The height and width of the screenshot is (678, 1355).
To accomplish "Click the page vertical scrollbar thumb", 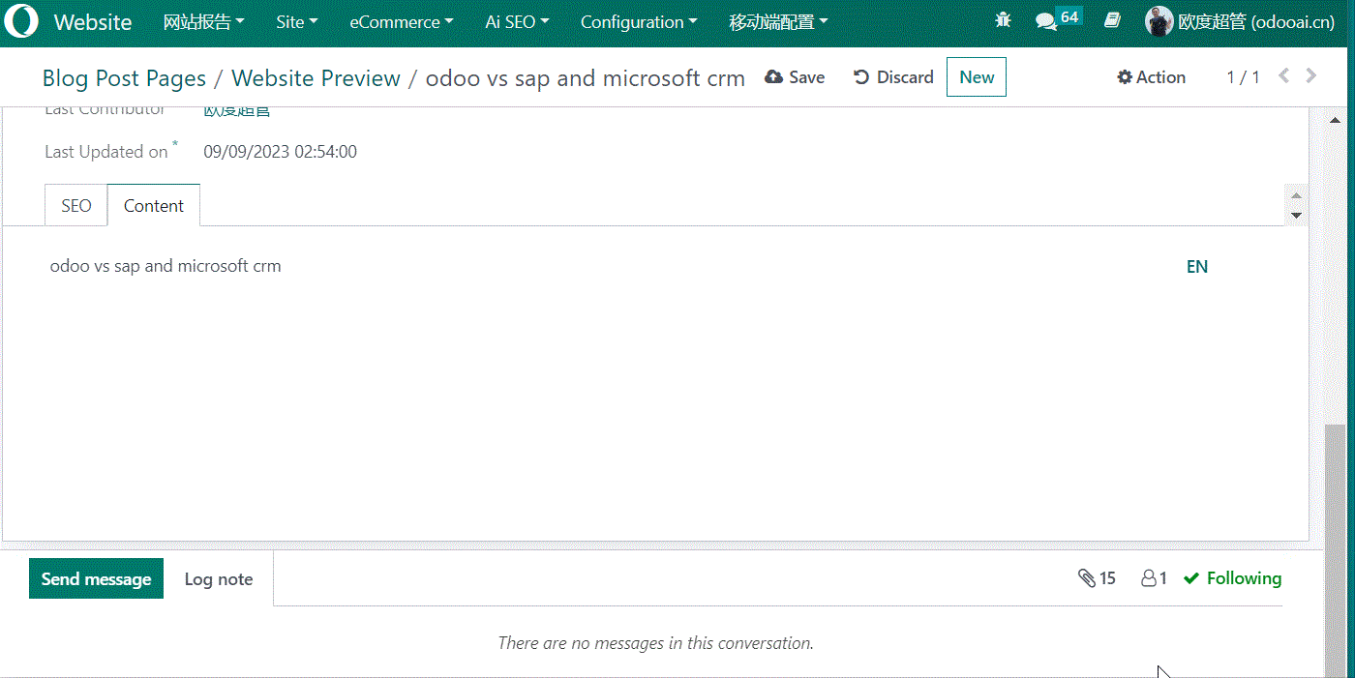I will 1335,548.
